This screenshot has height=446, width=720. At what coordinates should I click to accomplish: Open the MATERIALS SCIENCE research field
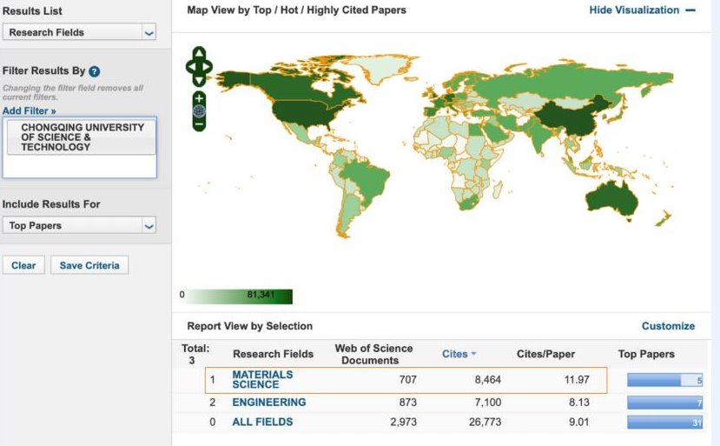262,379
